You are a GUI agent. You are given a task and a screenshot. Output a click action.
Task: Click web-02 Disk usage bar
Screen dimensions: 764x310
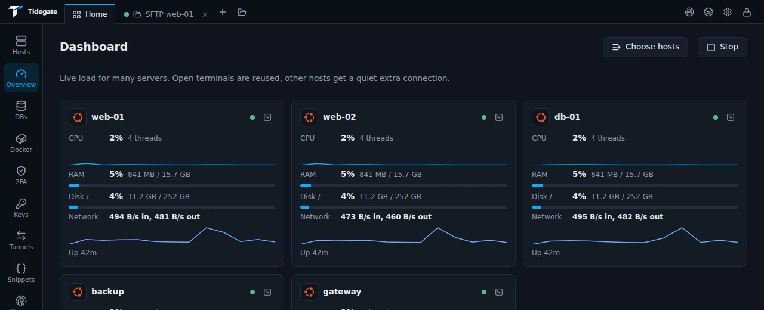[x=403, y=207]
